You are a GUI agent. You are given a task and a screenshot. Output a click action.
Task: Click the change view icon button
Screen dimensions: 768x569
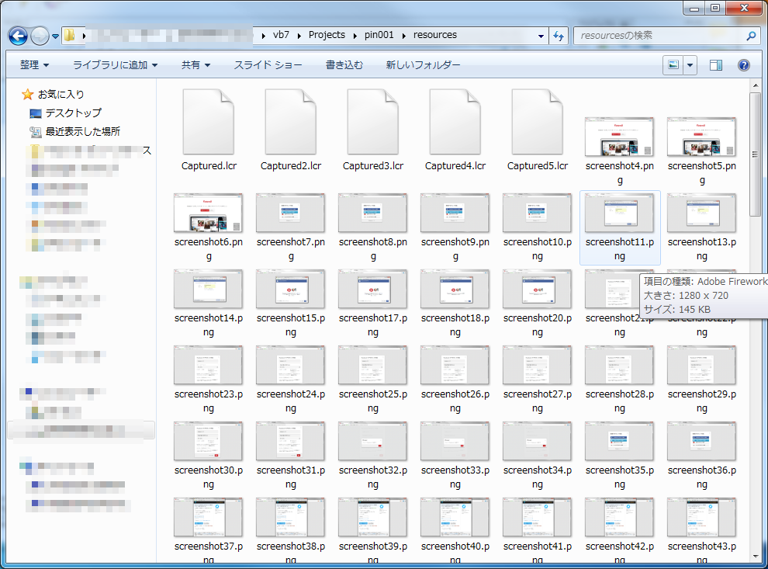point(673,65)
